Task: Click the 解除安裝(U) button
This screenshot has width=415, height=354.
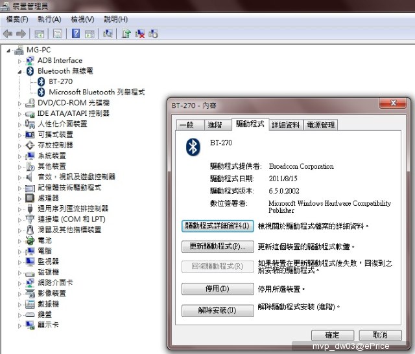Action: coord(218,311)
